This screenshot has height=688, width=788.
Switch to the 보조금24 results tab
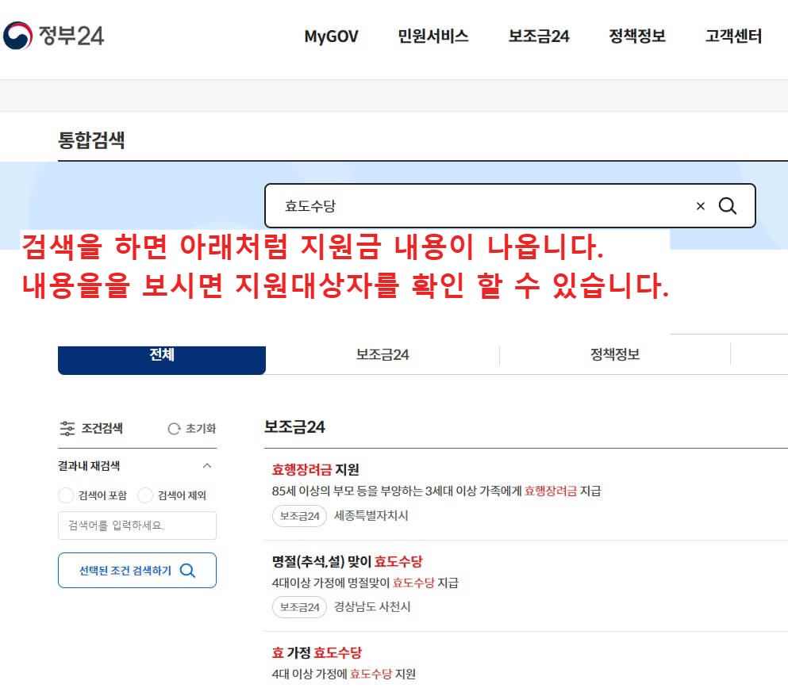coord(382,355)
